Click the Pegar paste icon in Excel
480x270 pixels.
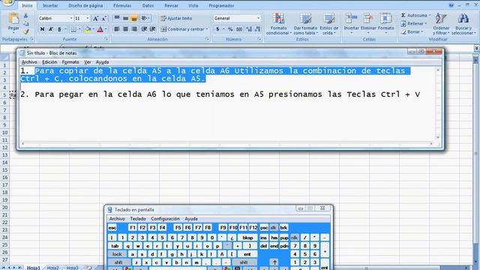click(13, 19)
